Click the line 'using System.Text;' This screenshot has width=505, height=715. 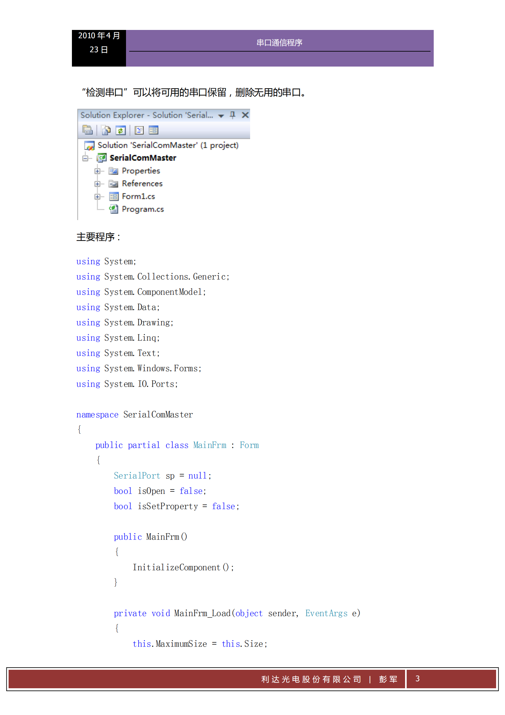pyautogui.click(x=118, y=353)
